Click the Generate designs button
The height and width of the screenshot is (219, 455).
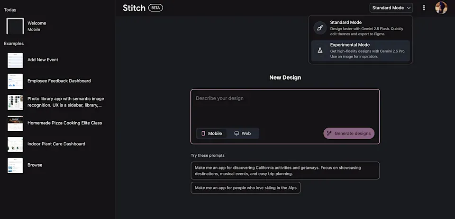tap(349, 134)
